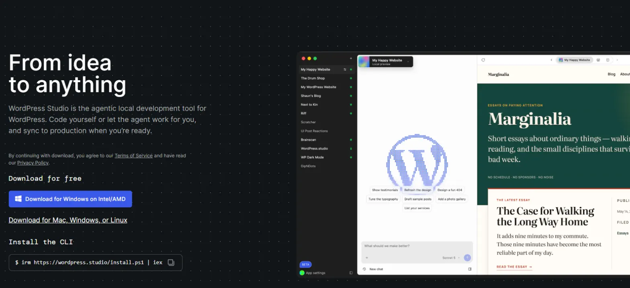Toggle WordPress.studio status indicator
Screen dimensions: 630x288
[x=351, y=148]
